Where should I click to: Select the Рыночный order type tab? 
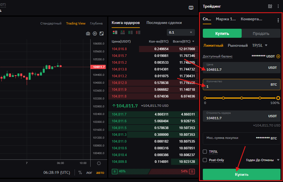click(x=238, y=45)
